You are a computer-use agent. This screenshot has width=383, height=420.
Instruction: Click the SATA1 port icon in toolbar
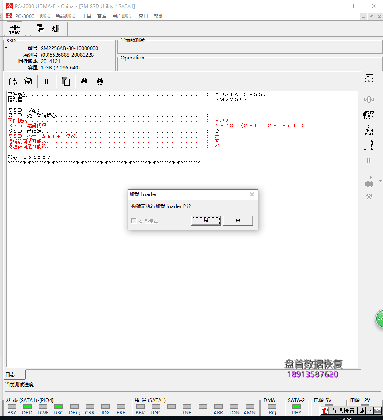point(15,29)
